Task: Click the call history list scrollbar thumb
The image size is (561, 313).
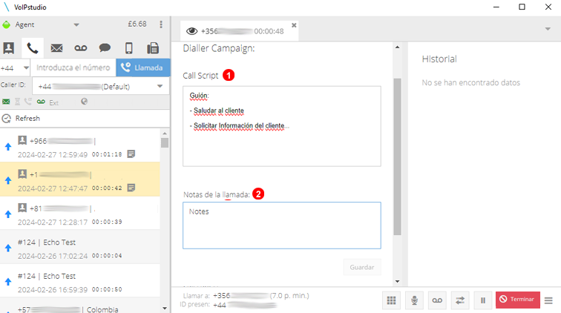Action: 165,142
